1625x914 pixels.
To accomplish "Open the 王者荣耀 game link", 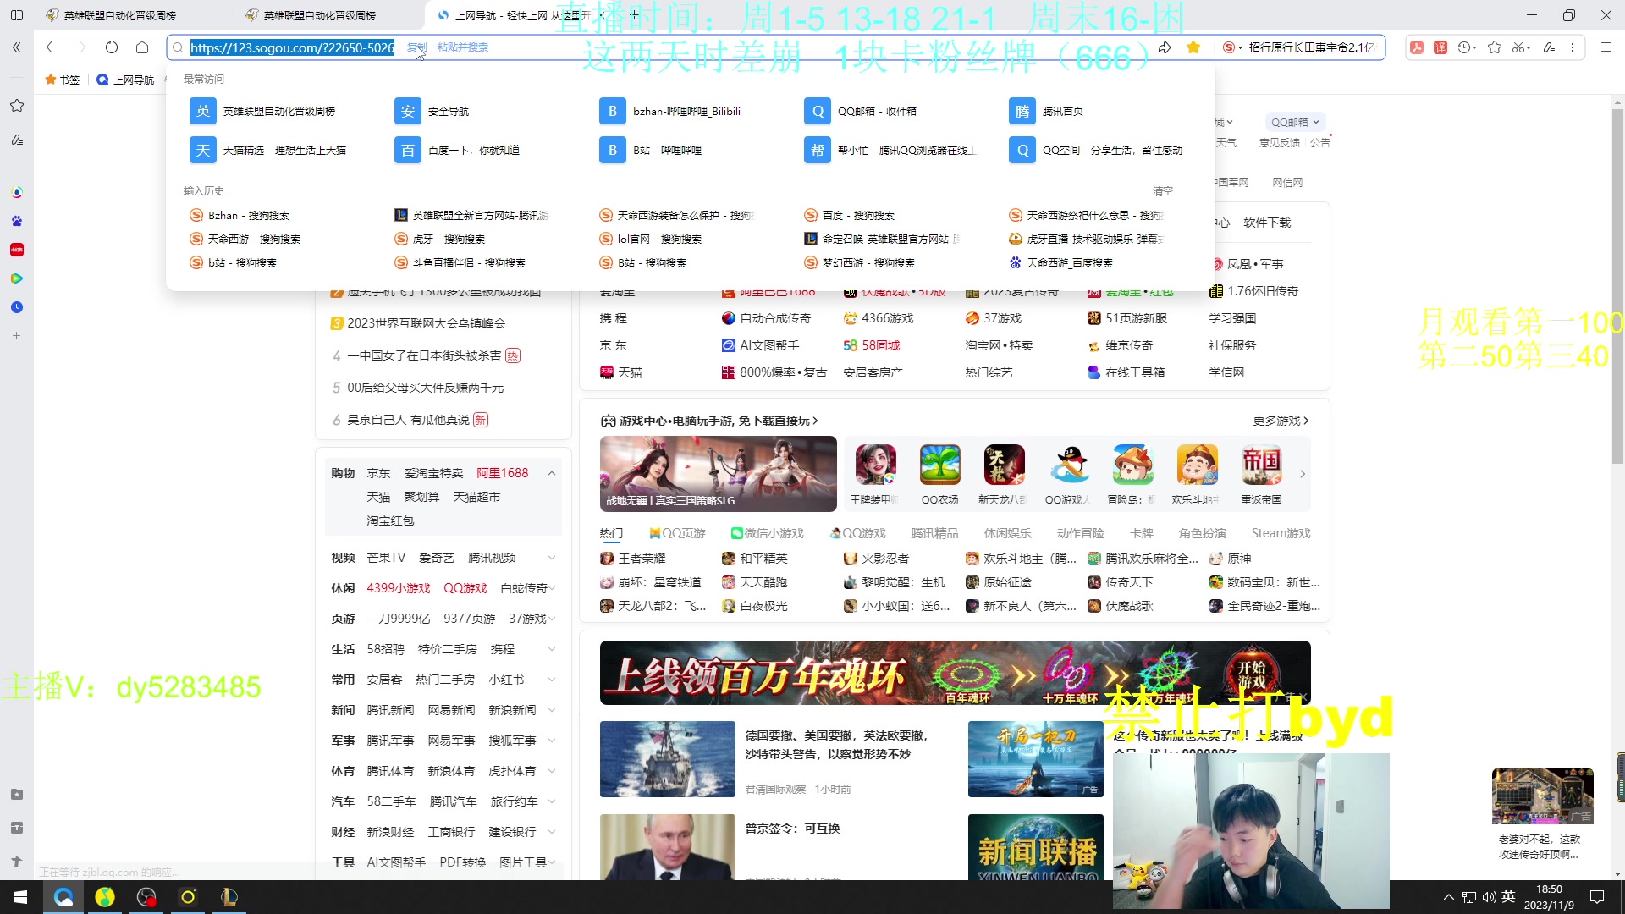I will coord(643,558).
